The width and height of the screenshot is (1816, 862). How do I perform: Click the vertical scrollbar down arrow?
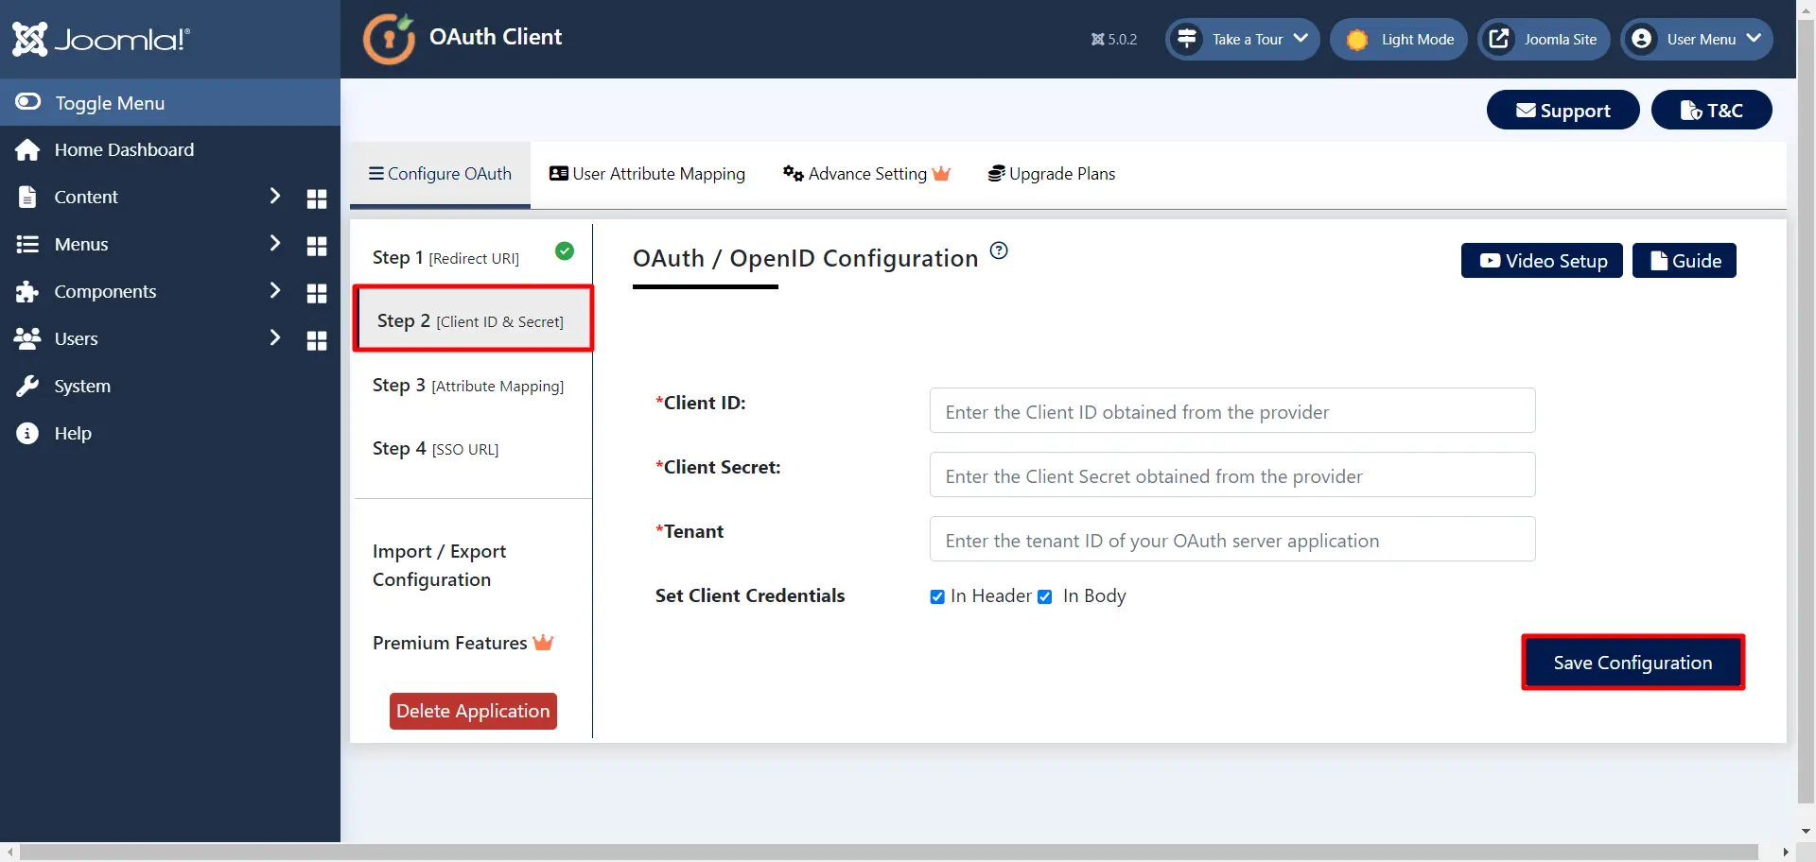pyautogui.click(x=1807, y=832)
